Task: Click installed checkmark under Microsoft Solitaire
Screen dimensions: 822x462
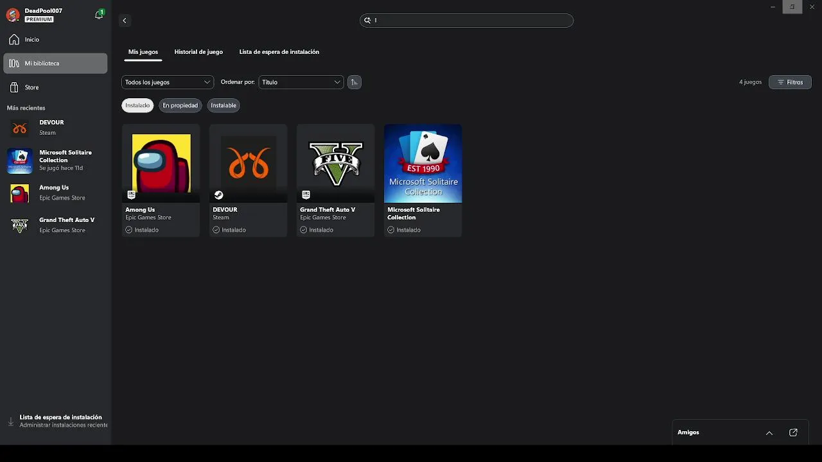Action: [x=391, y=230]
